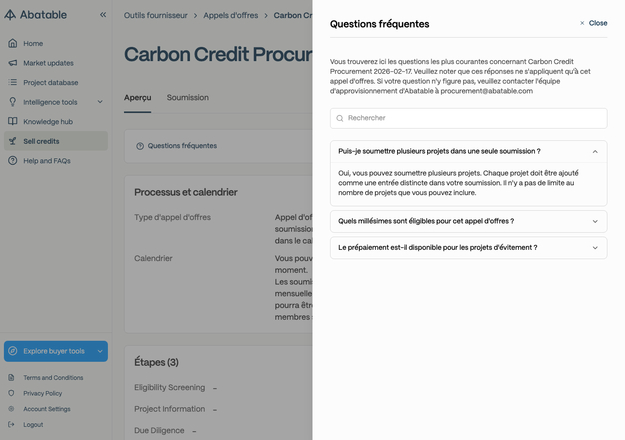This screenshot has height=440, width=625.
Task: Focus the Rechercher search field
Action: pyautogui.click(x=469, y=118)
